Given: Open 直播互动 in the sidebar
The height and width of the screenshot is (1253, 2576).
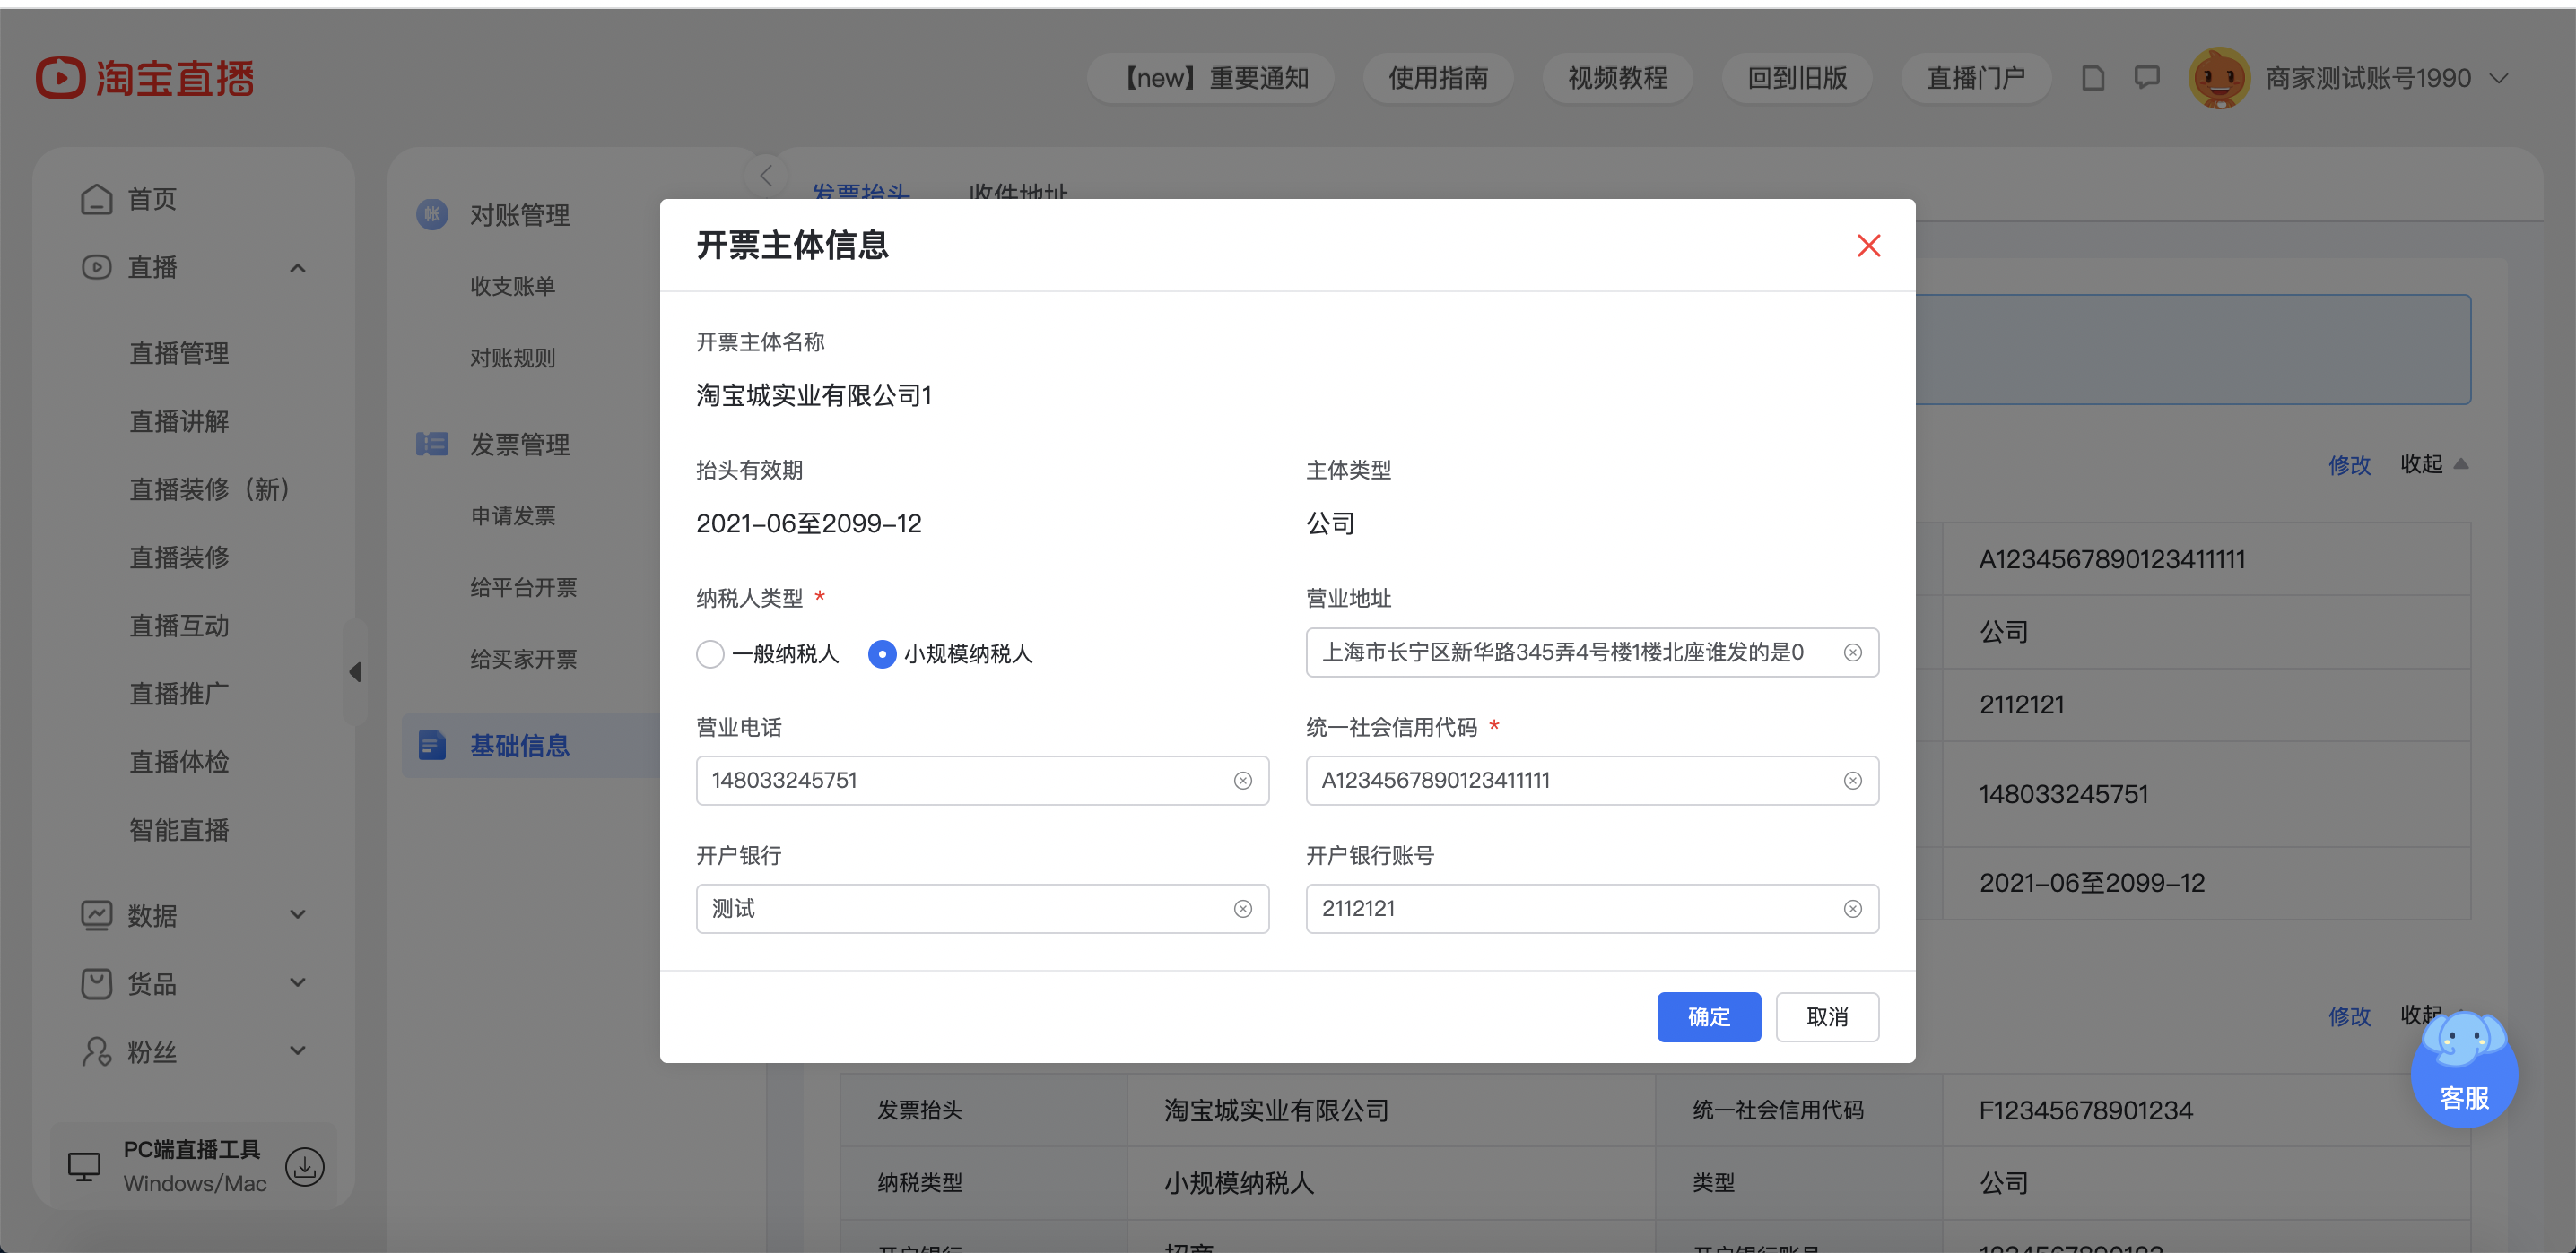Looking at the screenshot, I should pyautogui.click(x=179, y=626).
